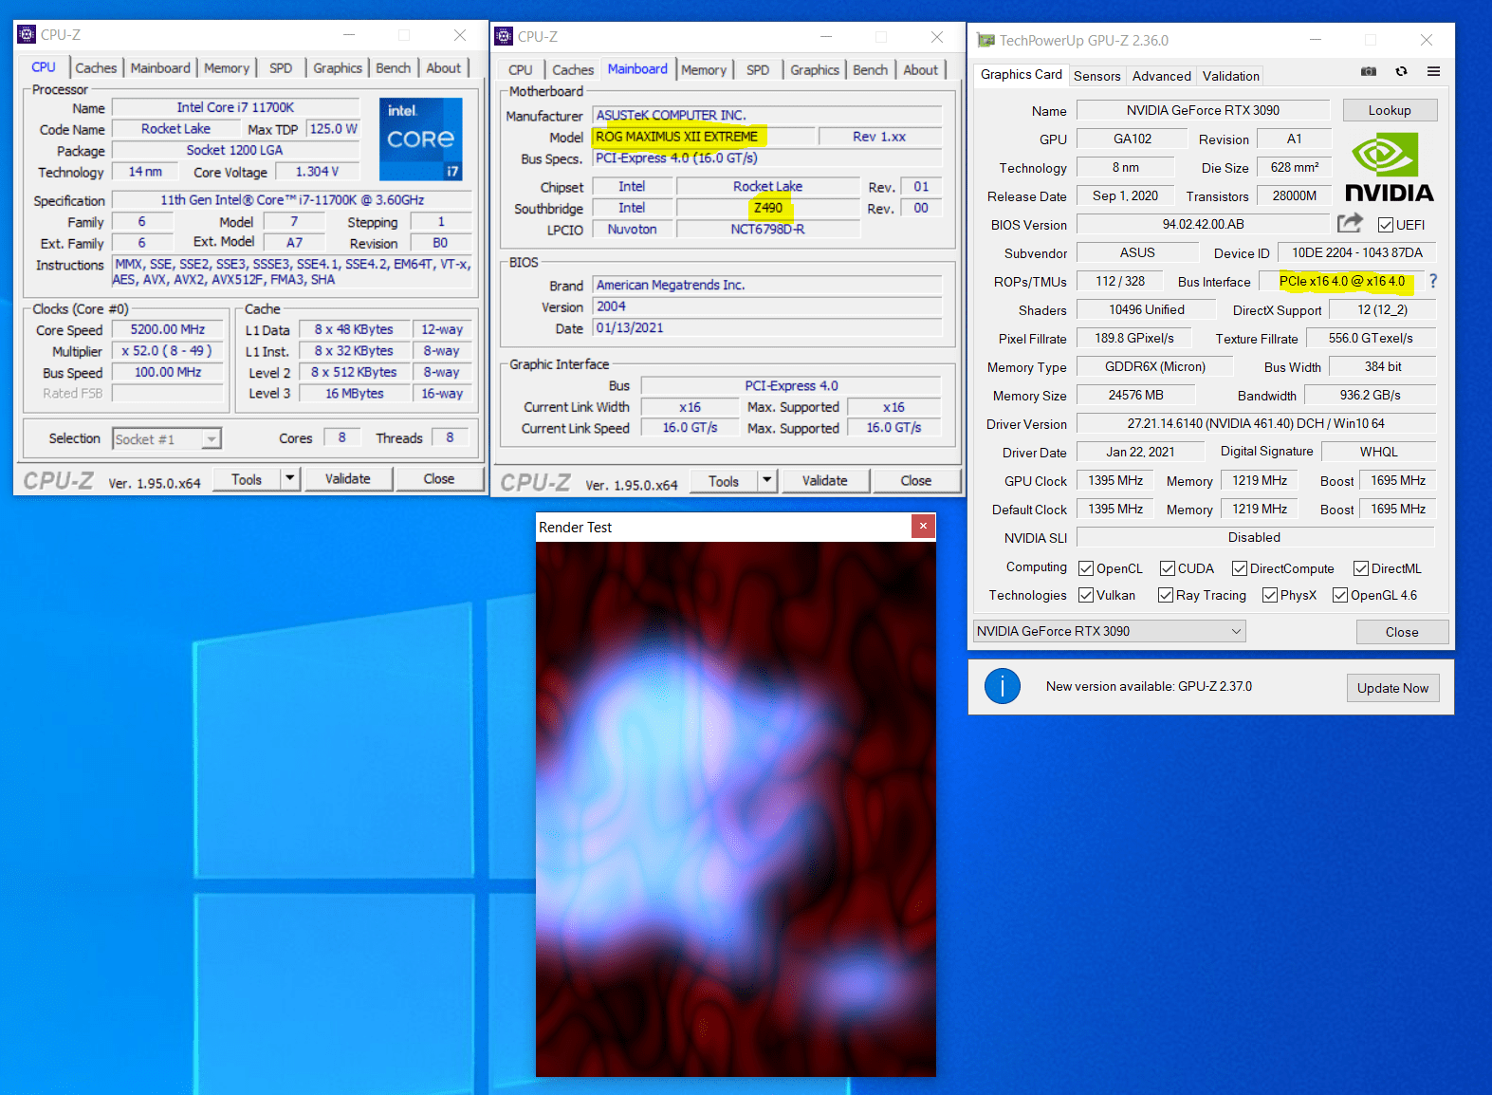Click the Memory Size 24576 MB value
Screen dimensions: 1492x1095
1136,395
